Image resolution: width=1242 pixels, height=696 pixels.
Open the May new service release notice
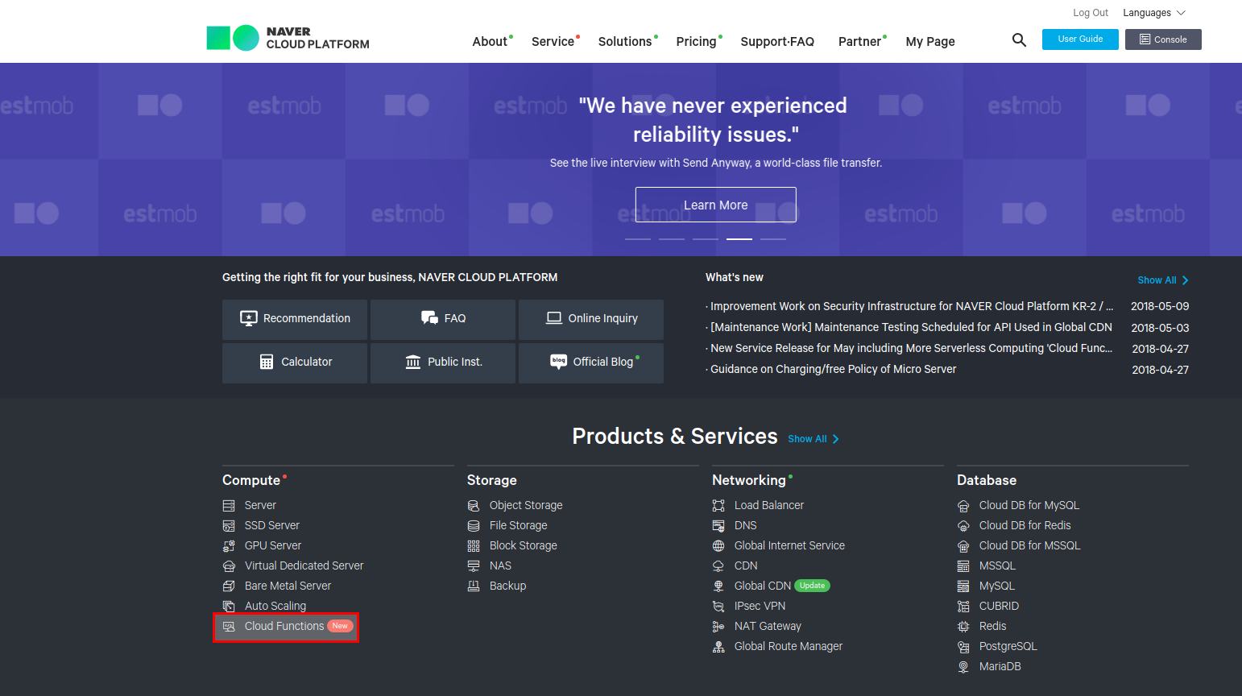point(909,348)
